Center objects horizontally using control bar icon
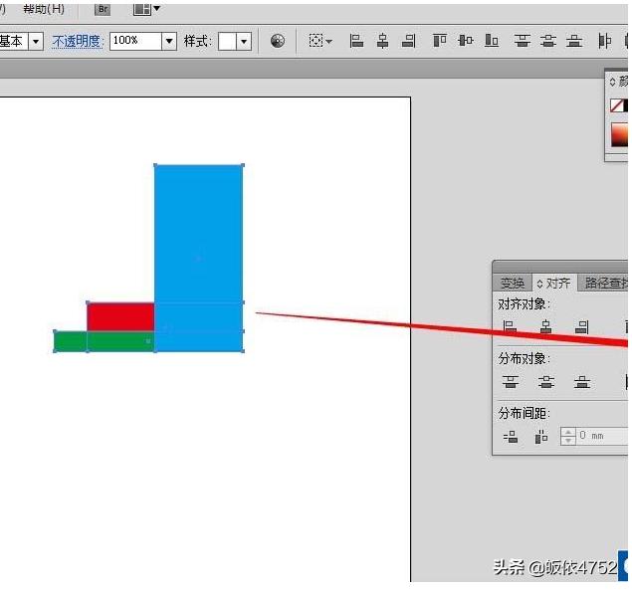 382,41
